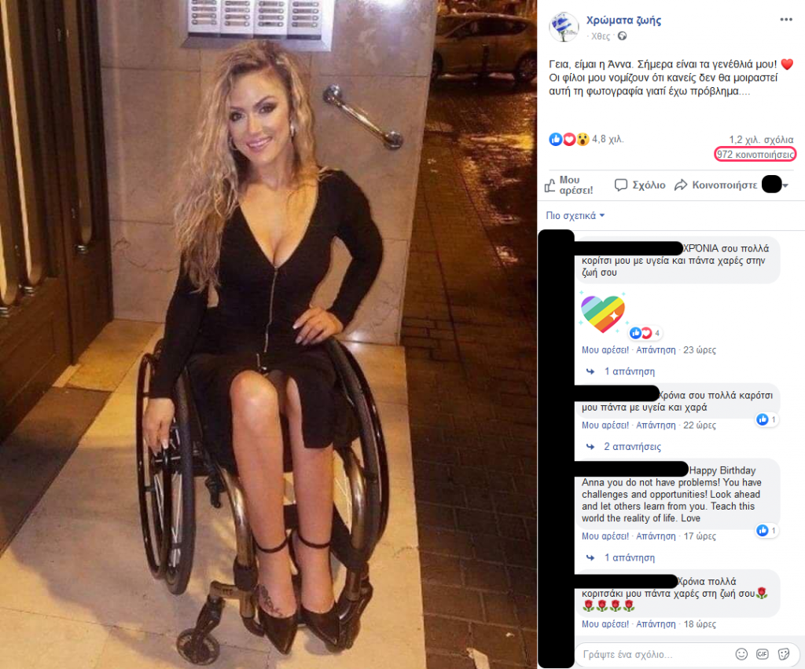Open the 972 κοινοποιήσεις shares list
The width and height of the screenshot is (805, 669).
coord(755,155)
